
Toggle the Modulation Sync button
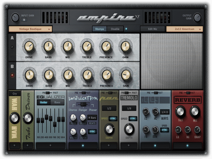pos(92,131)
